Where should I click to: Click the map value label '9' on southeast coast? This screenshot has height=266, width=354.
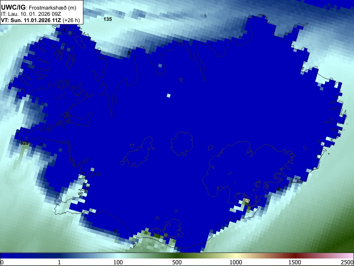pos(278,189)
